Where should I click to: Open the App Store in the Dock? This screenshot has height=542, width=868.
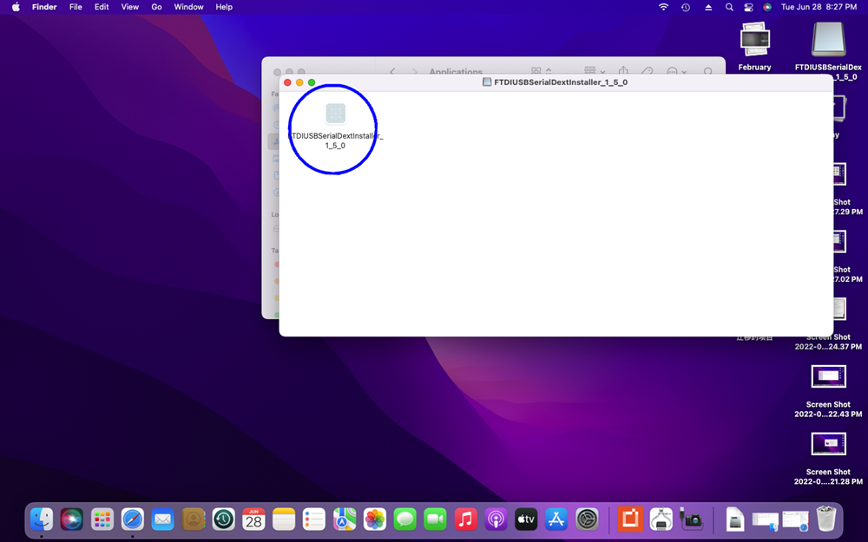pos(556,519)
